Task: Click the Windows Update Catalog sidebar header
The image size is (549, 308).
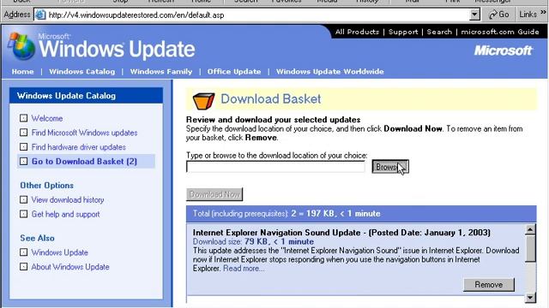Action: (86, 96)
